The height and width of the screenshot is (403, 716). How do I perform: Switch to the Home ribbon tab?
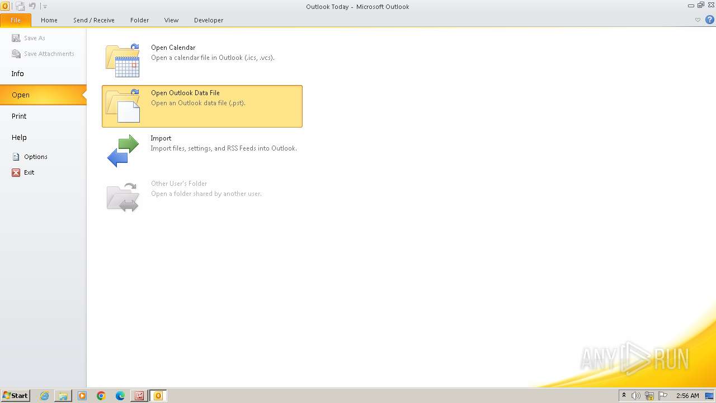49,20
